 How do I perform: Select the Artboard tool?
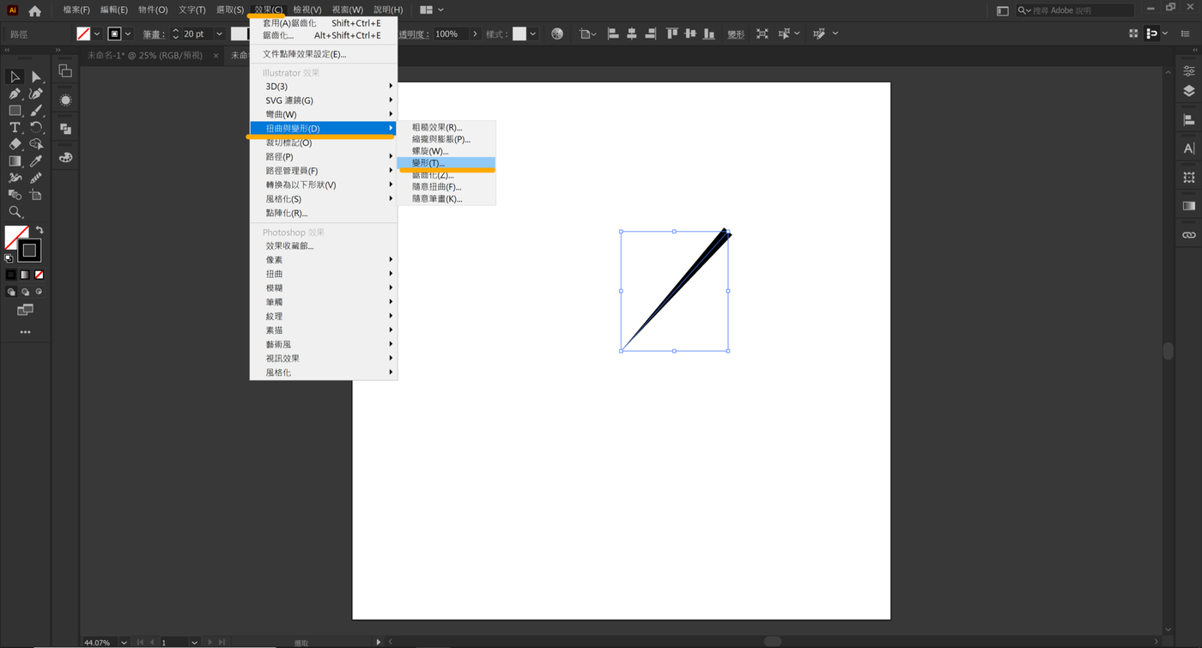point(36,195)
